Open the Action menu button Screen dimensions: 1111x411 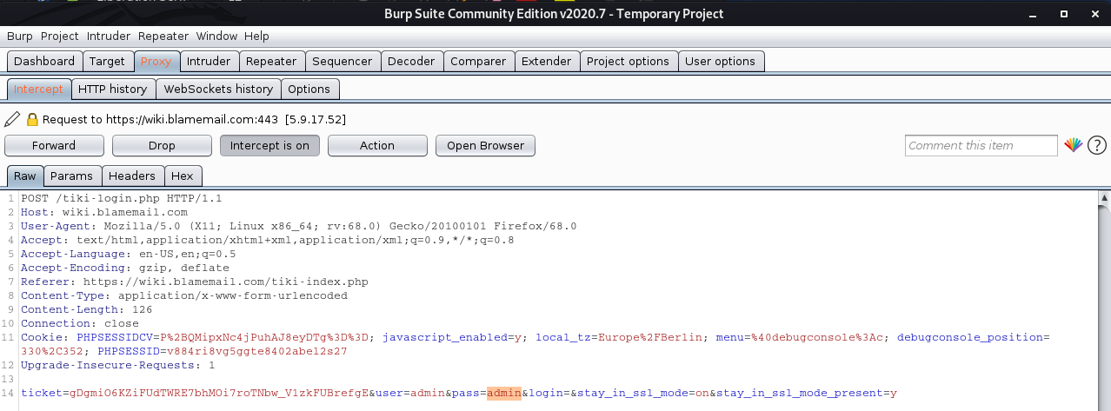pyautogui.click(x=377, y=145)
